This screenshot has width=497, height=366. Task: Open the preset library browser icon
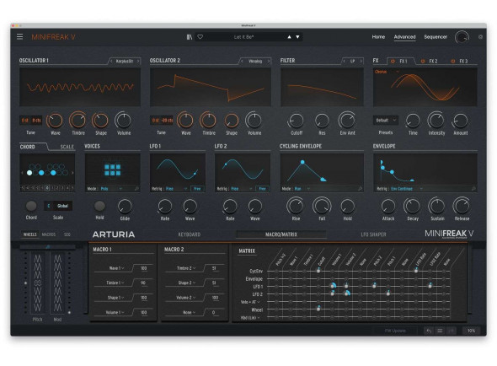(x=190, y=37)
